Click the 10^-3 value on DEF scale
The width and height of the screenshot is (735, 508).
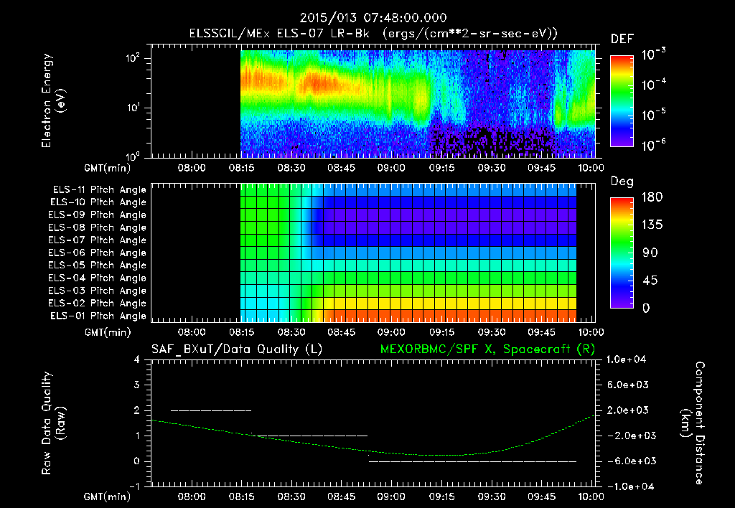click(x=653, y=54)
